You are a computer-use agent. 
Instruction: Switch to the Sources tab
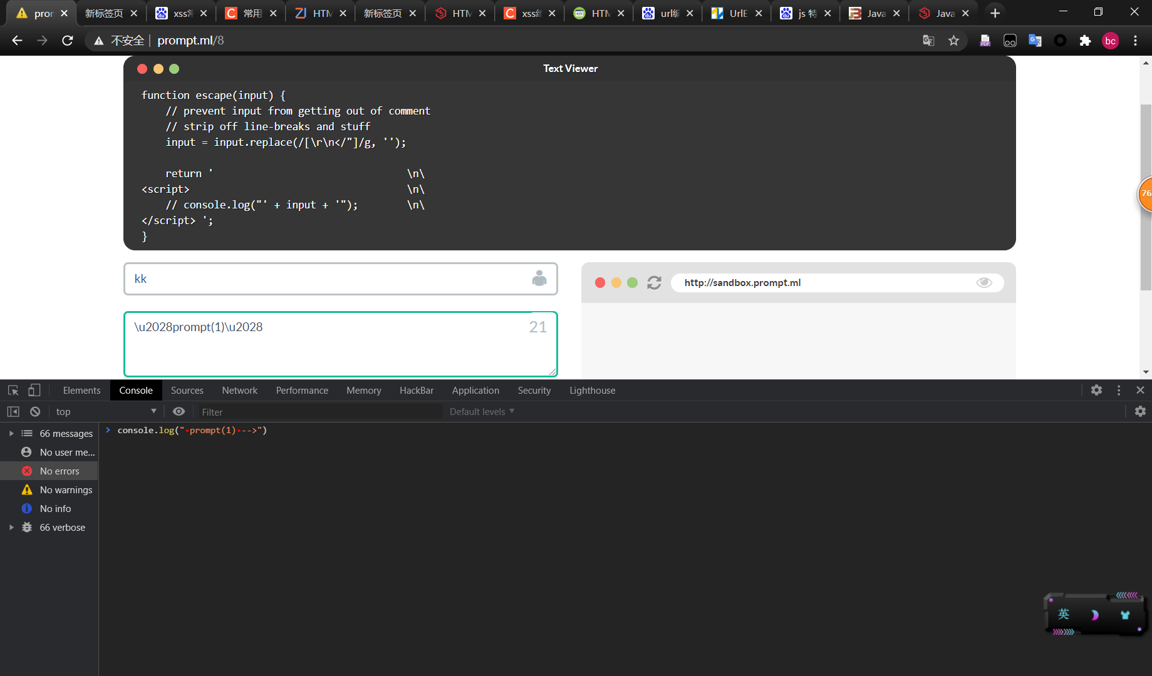(x=187, y=391)
